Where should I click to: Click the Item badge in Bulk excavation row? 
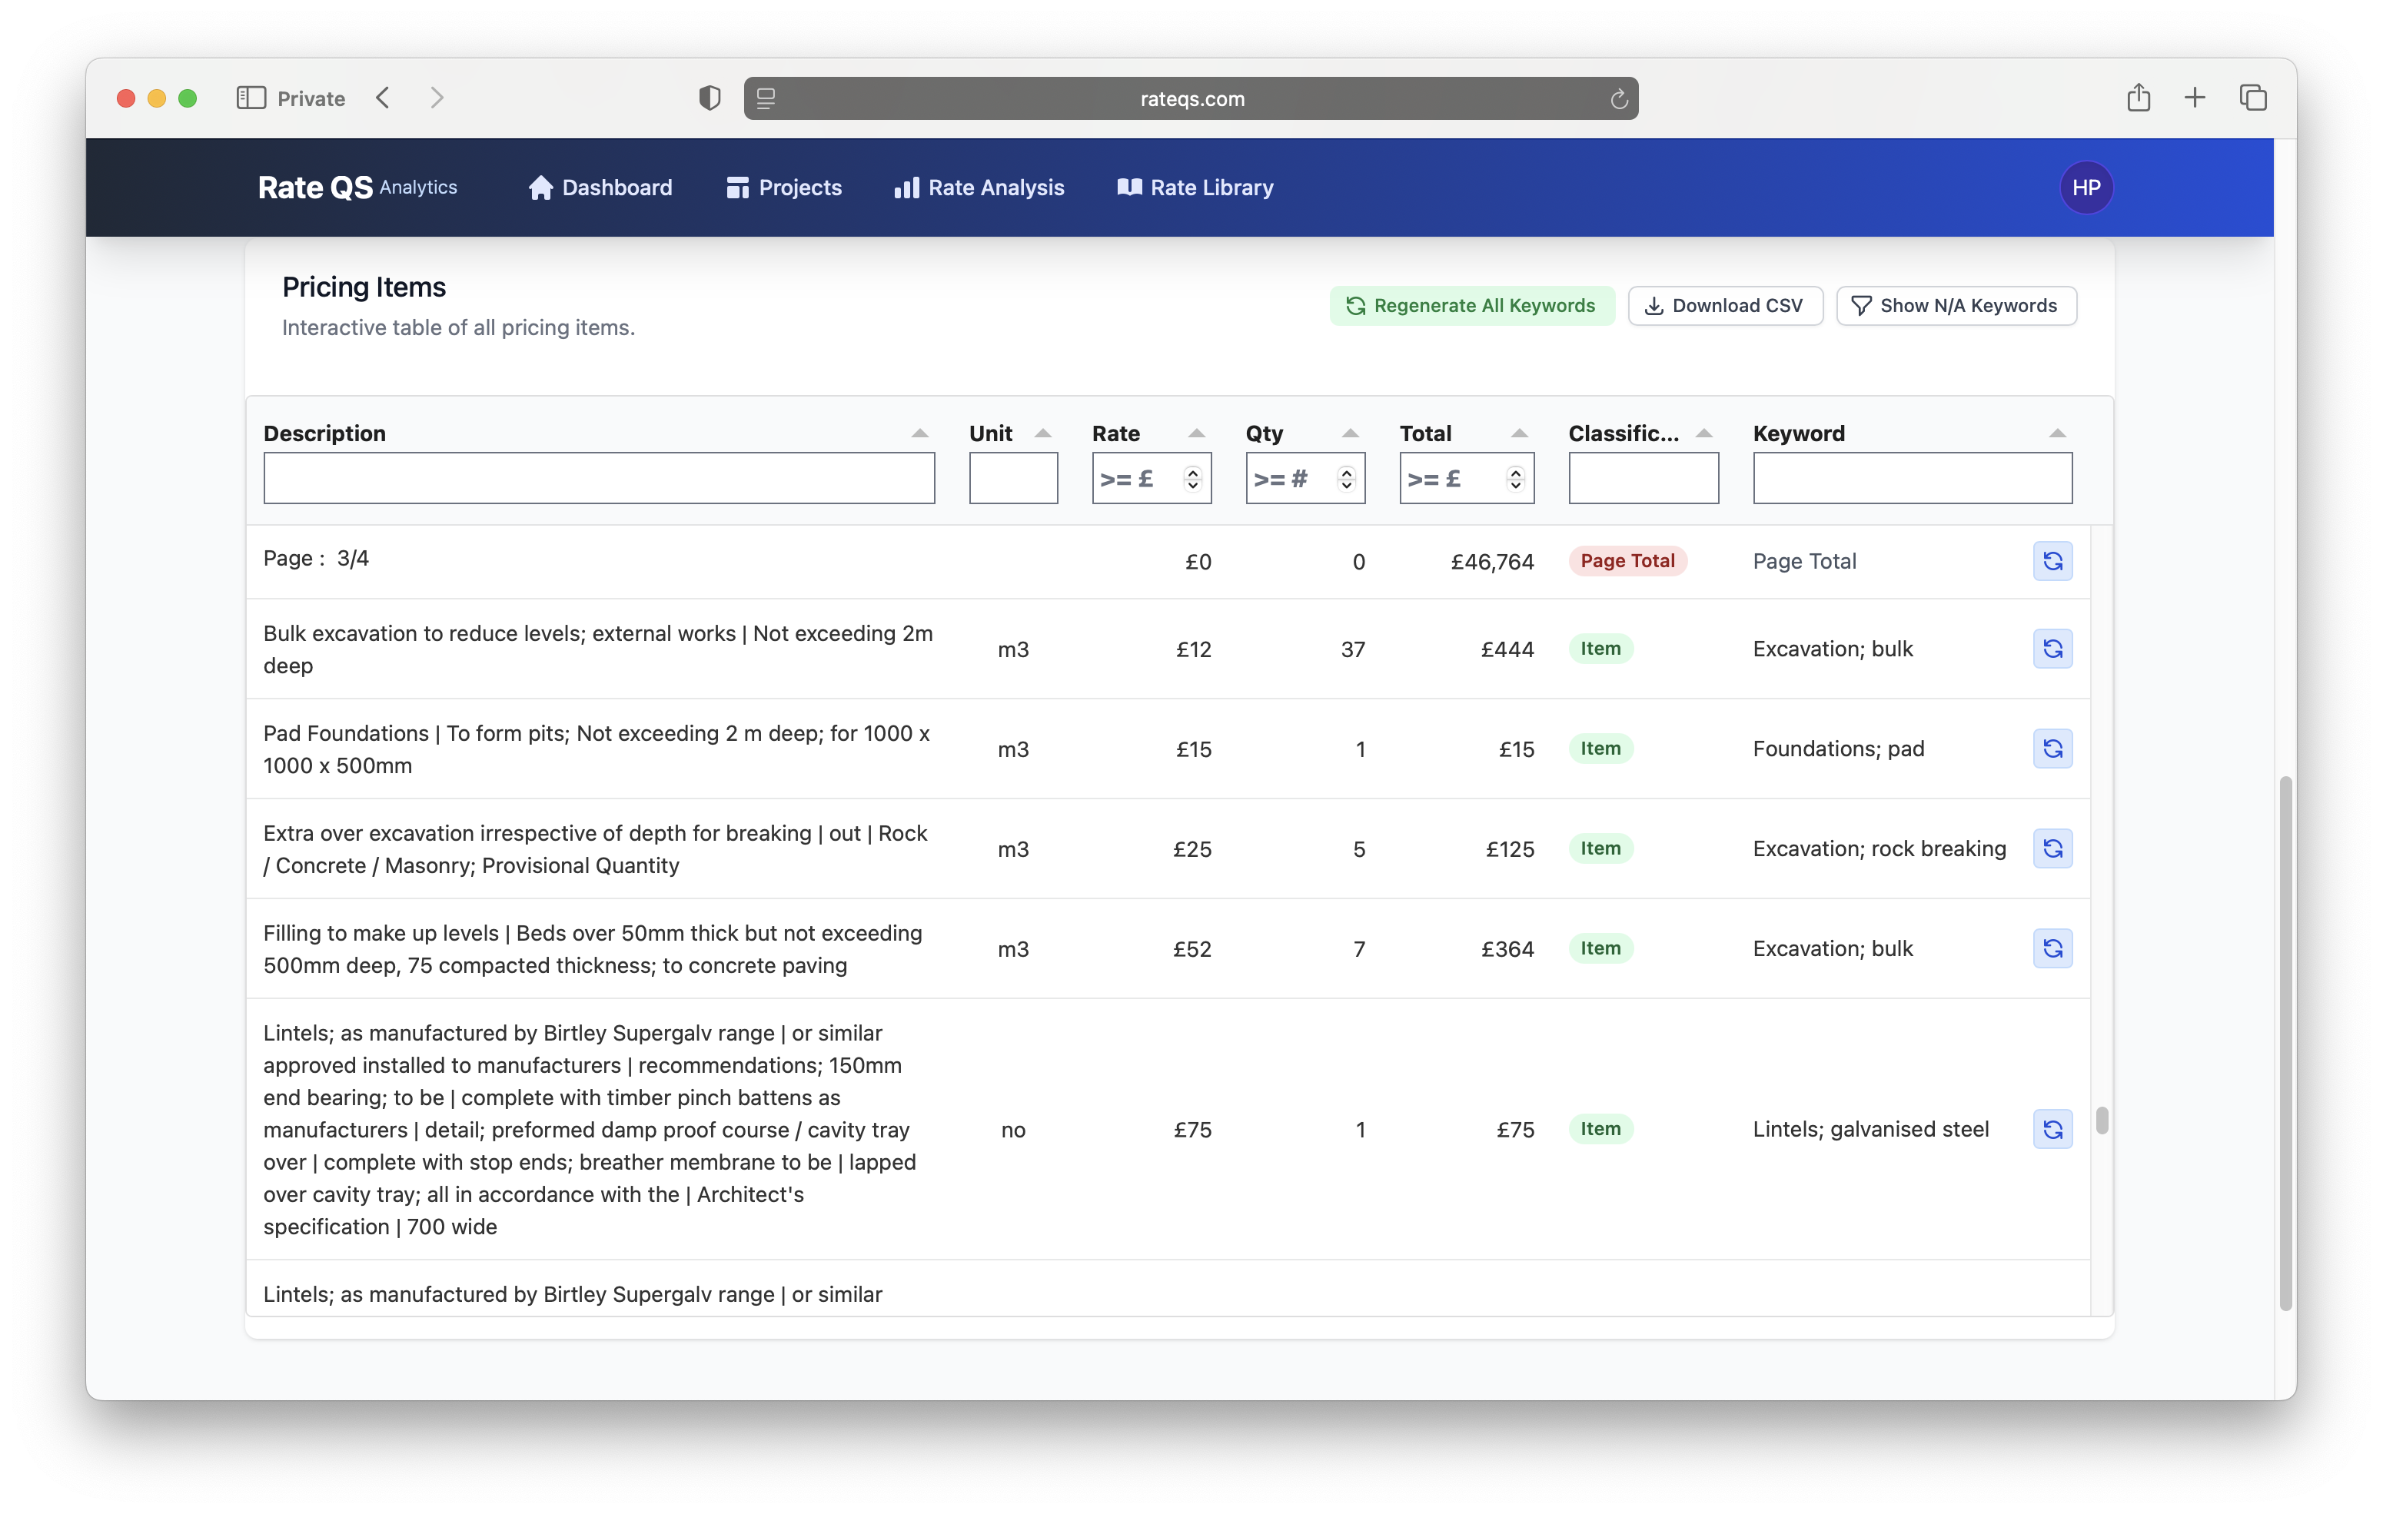[1600, 649]
